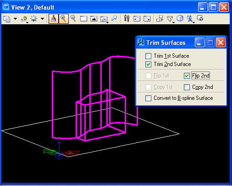Choose the Window Area tool

pyautogui.click(x=83, y=19)
